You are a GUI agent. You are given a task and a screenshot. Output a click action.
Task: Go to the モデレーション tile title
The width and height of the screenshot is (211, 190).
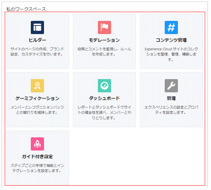[104, 40]
